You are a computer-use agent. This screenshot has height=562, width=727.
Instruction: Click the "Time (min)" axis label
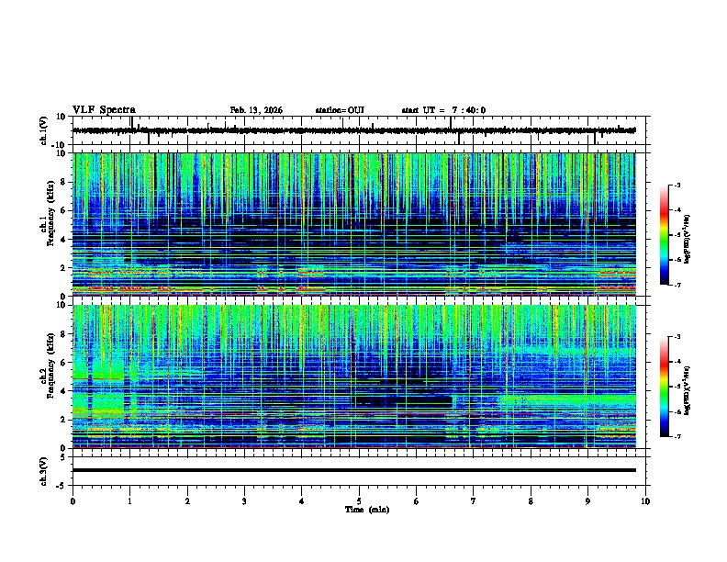coord(367,510)
